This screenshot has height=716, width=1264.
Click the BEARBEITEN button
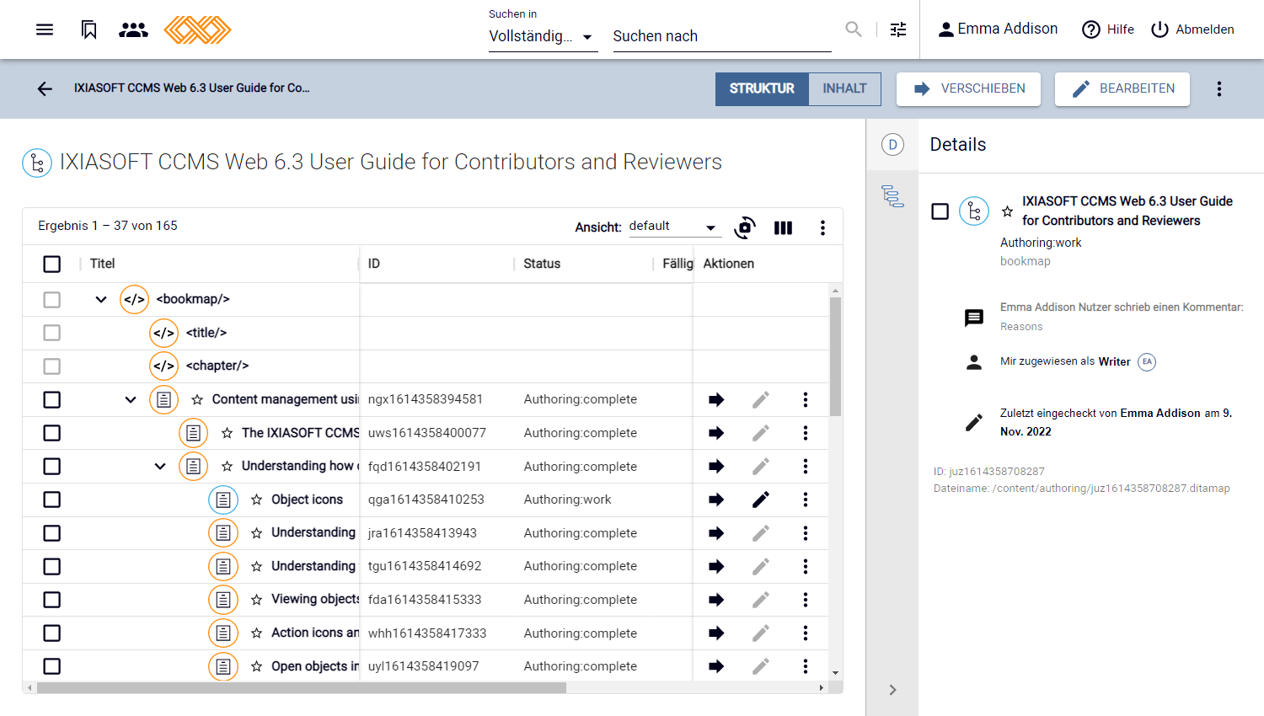click(1122, 88)
